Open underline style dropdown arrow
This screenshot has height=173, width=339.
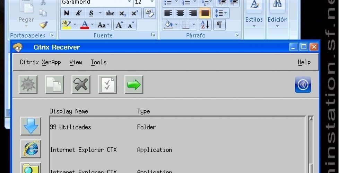click(x=100, y=13)
